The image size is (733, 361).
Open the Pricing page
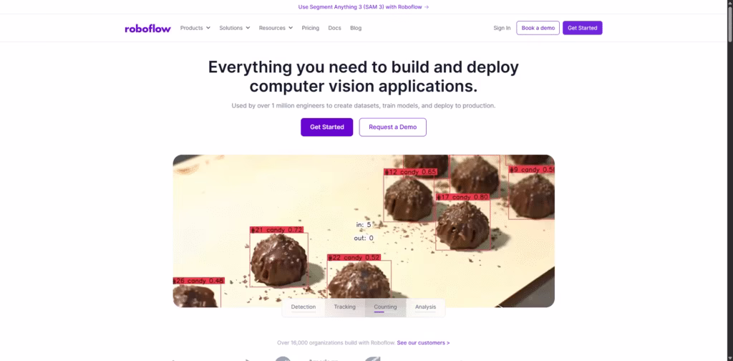click(311, 28)
